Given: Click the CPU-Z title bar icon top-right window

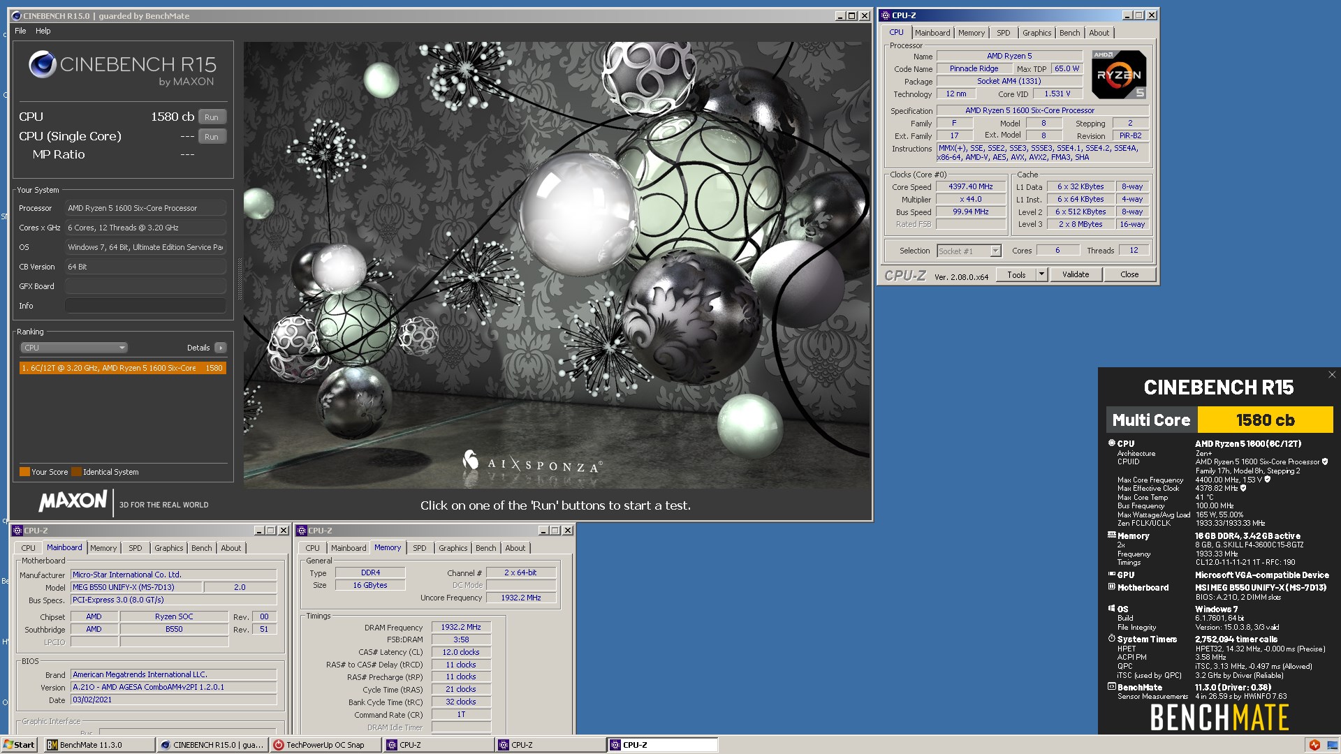Looking at the screenshot, I should tap(886, 15).
